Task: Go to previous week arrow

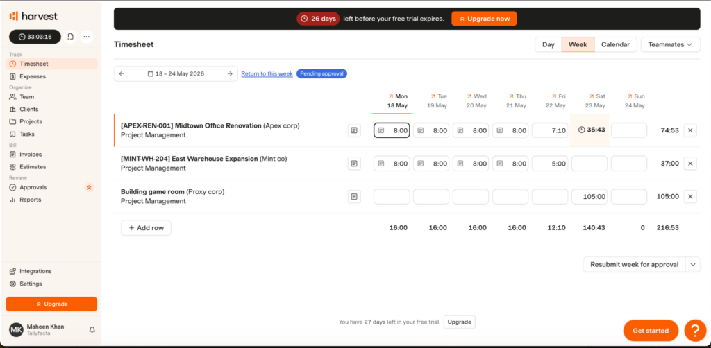Action: tap(122, 73)
